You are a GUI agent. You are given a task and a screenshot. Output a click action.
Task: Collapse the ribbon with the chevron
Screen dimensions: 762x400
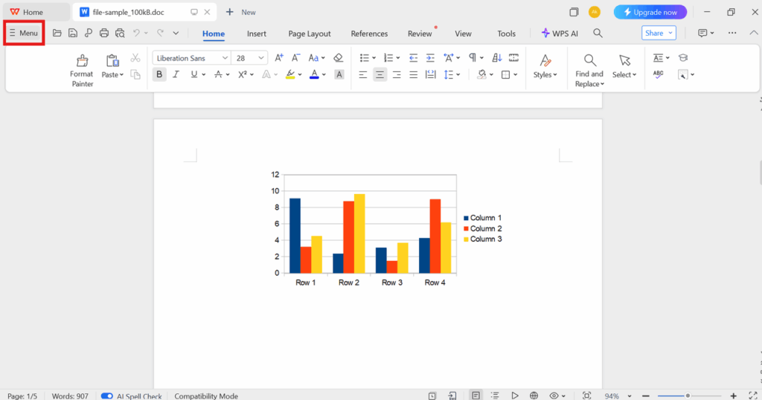coord(753,33)
